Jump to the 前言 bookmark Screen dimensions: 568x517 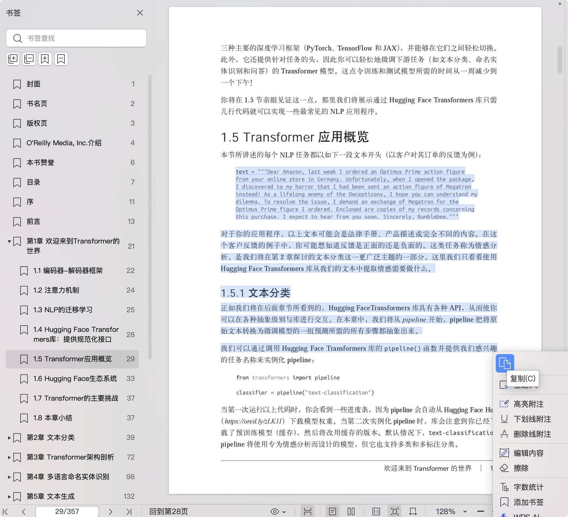[72, 222]
